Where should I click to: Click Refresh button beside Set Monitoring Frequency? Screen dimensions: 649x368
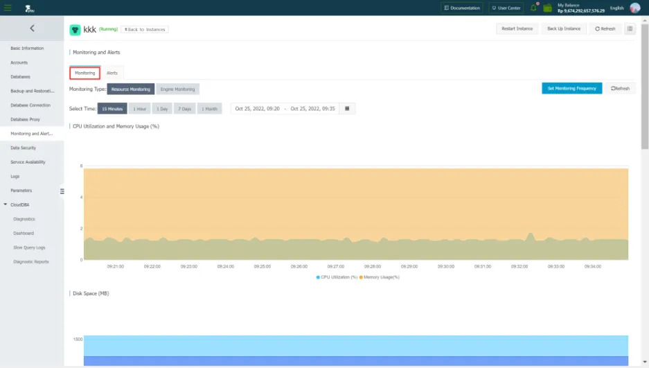coord(620,88)
